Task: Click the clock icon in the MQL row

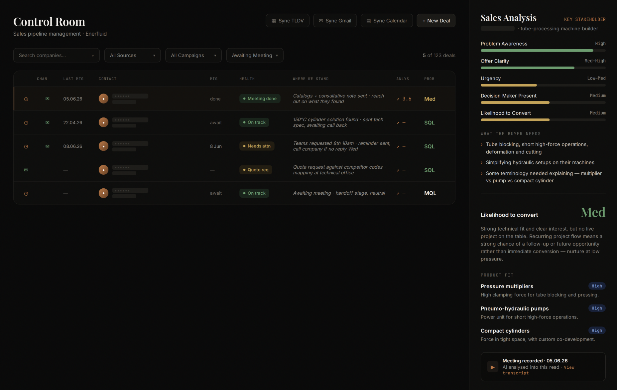Action: [26, 194]
